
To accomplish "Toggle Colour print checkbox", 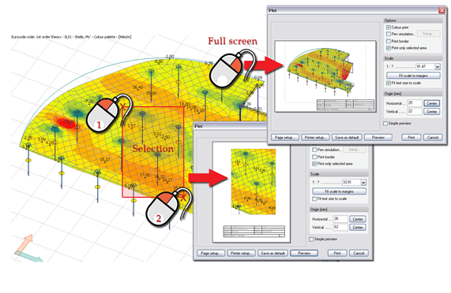I will tap(389, 28).
